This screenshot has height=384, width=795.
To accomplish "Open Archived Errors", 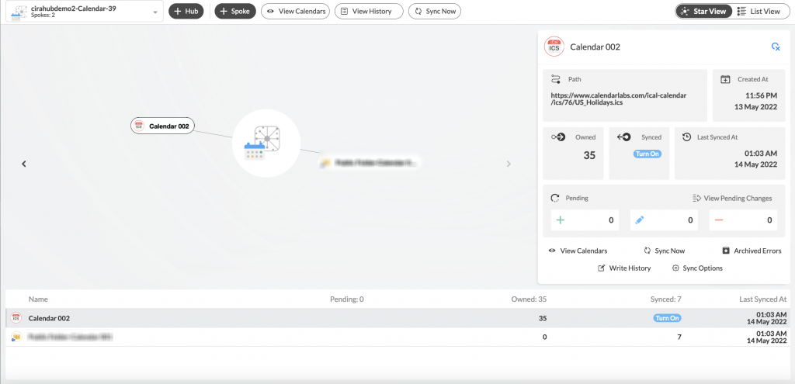I will (x=752, y=251).
